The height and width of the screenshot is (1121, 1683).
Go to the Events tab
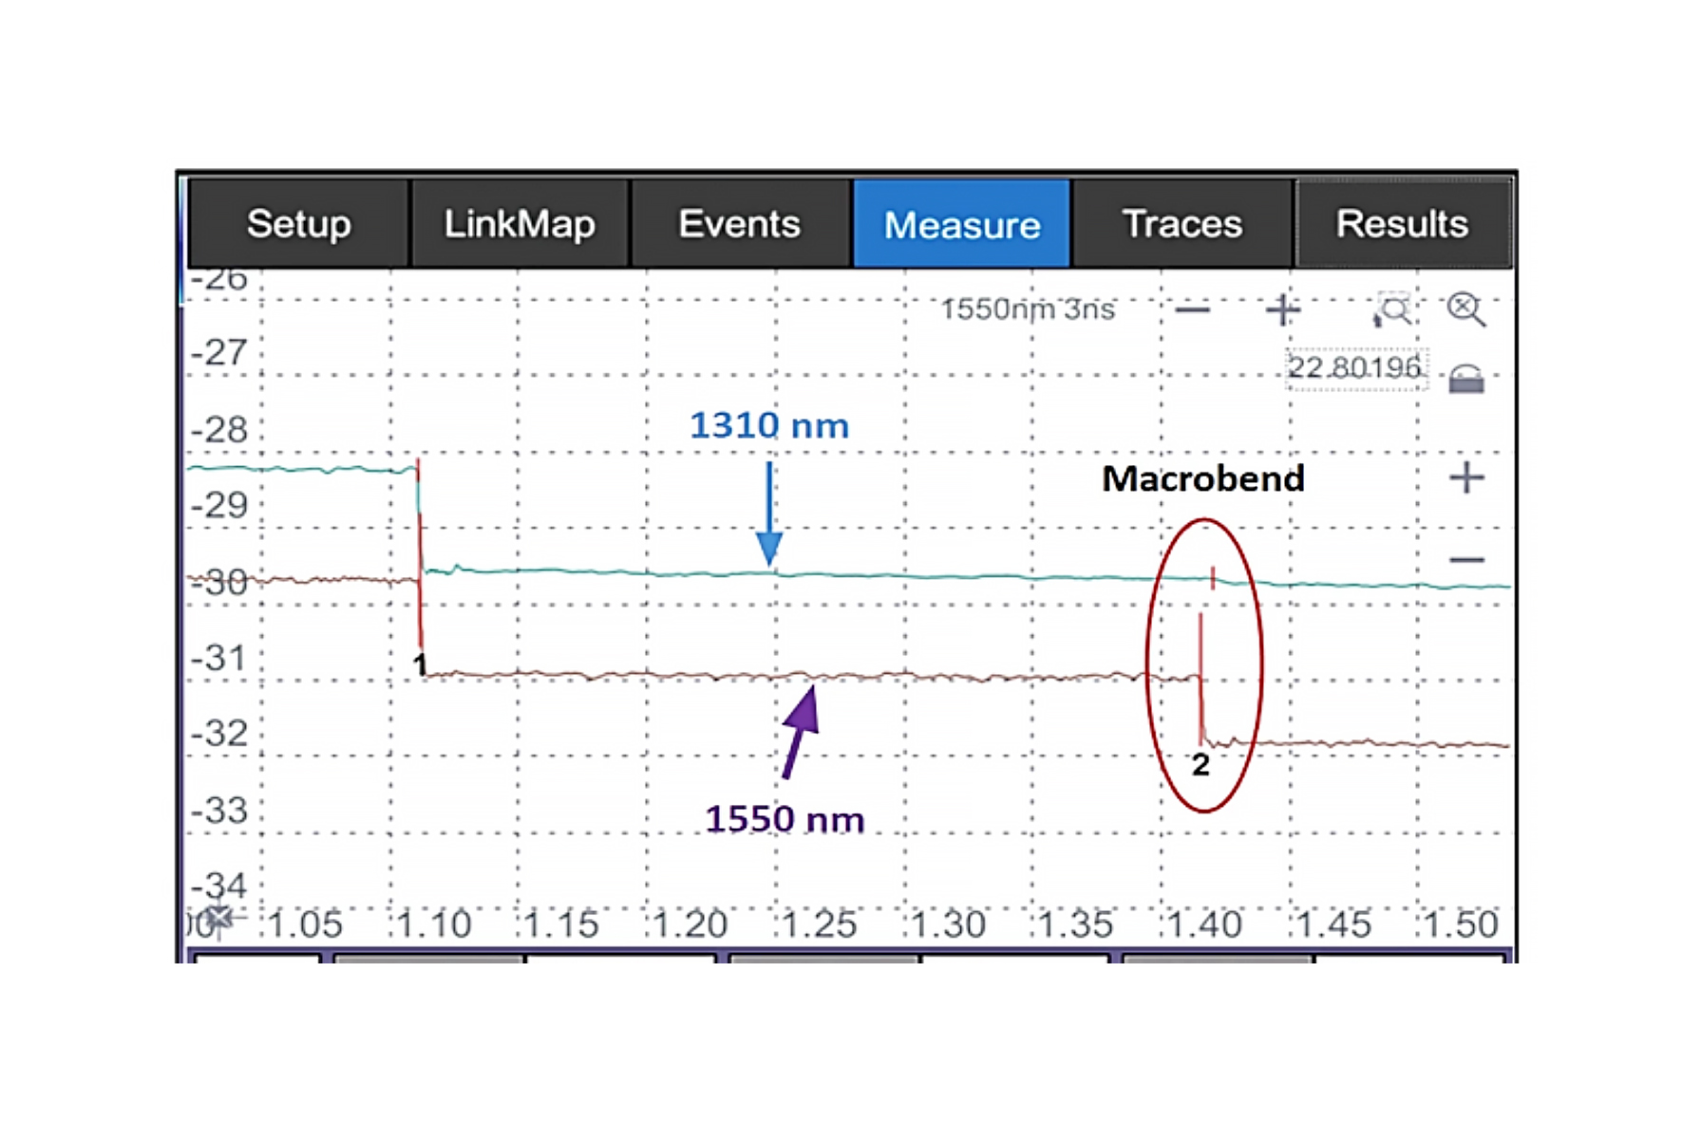[x=739, y=224]
